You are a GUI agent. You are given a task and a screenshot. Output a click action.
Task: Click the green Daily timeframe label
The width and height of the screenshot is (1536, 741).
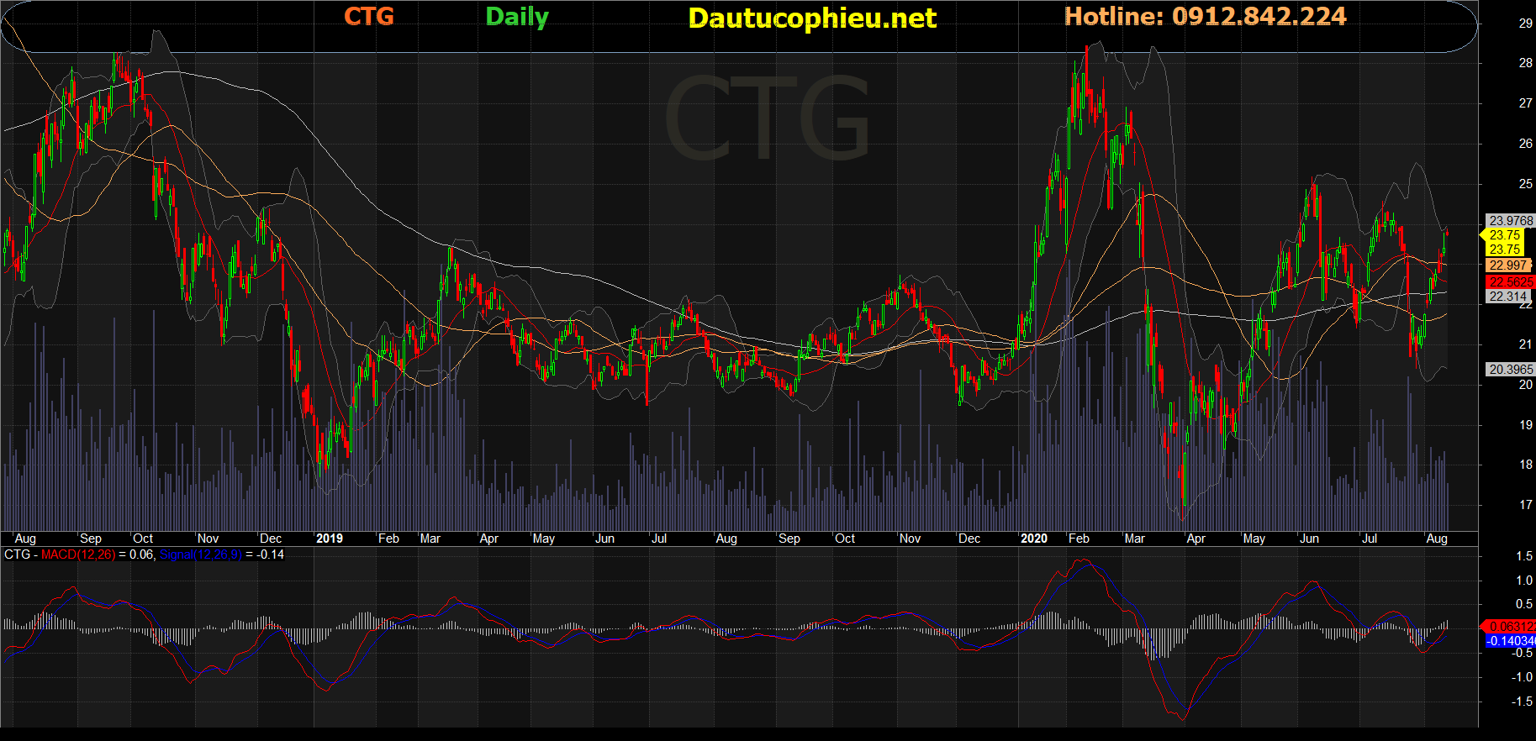coord(517,17)
